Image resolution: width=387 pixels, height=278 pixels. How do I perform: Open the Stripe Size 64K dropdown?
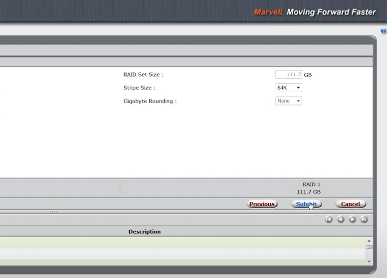[289, 88]
